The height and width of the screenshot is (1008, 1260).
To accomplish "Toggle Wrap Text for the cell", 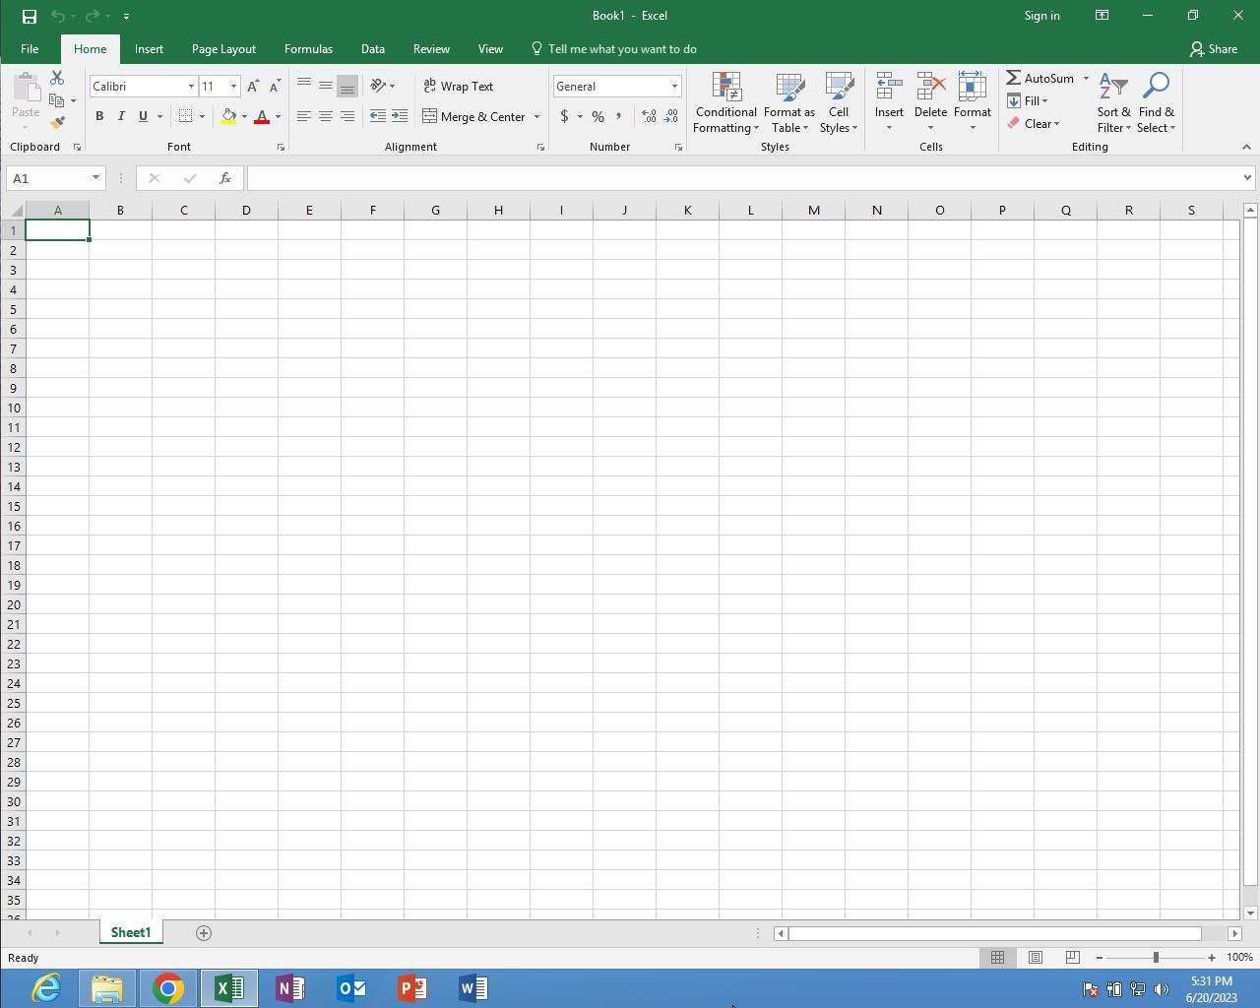I will point(459,87).
